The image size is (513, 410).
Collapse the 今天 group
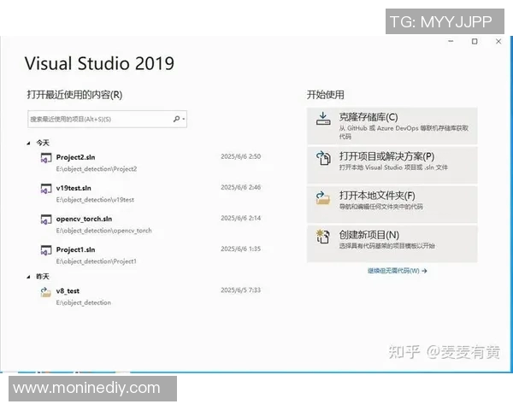pos(28,143)
